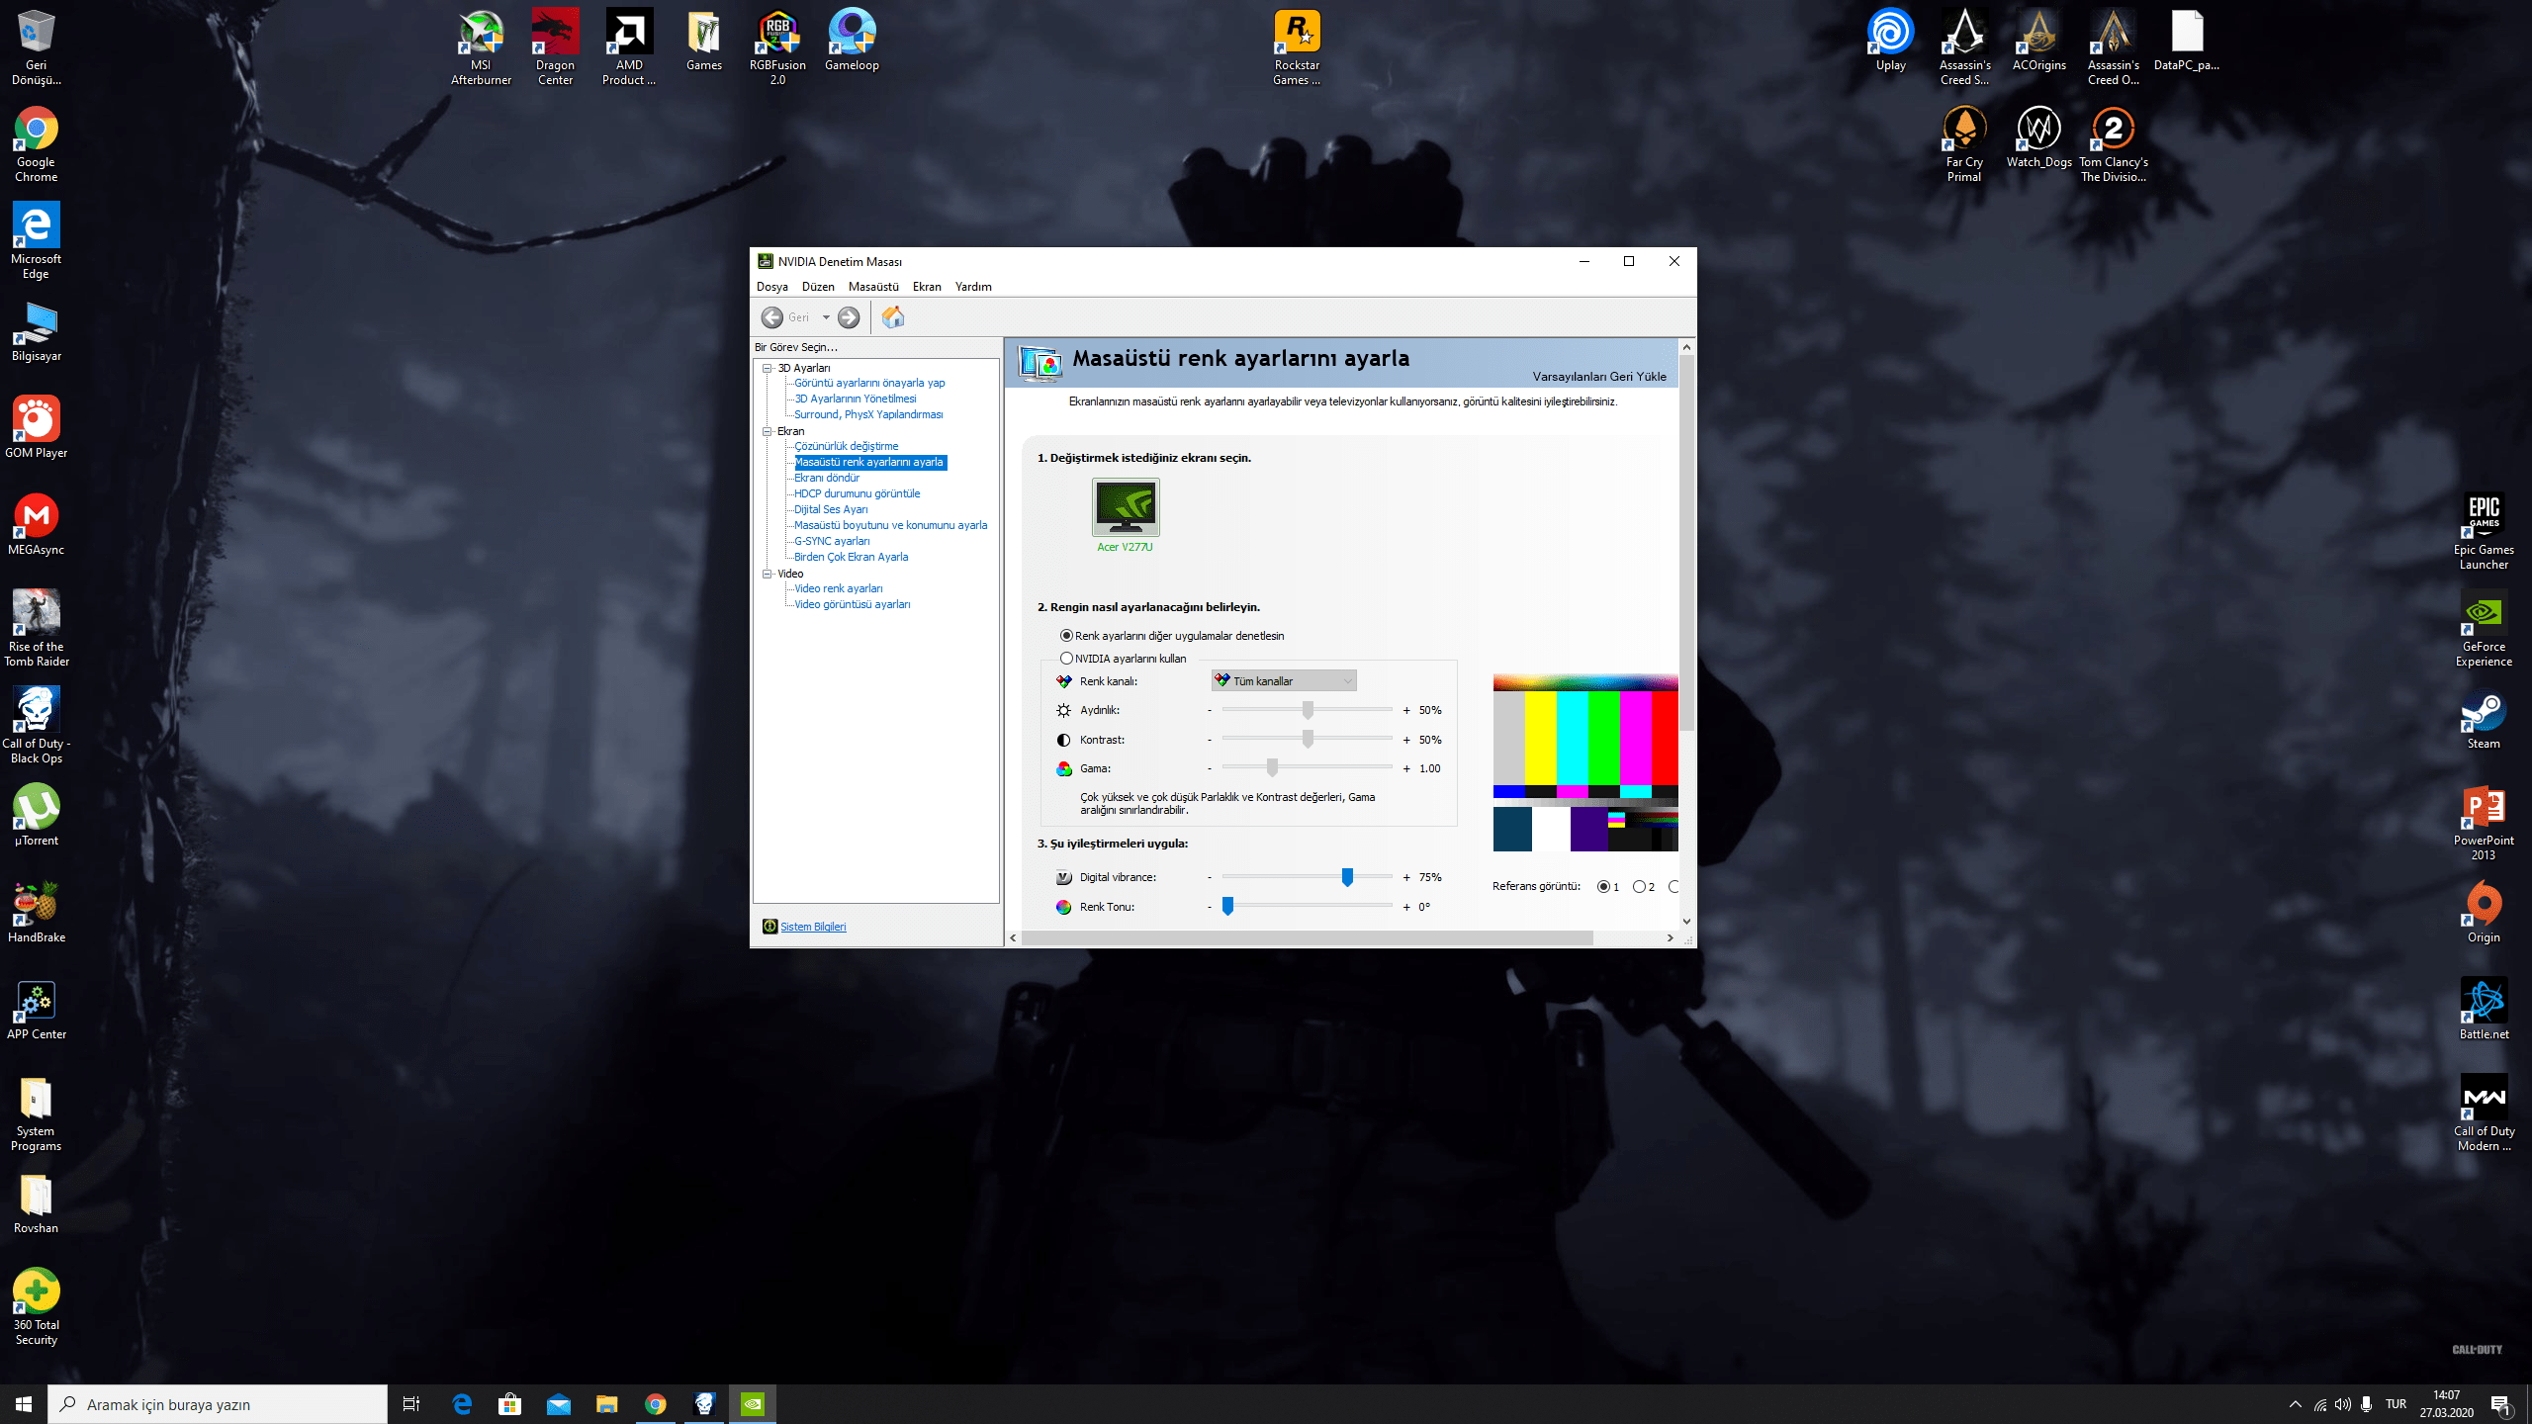The height and width of the screenshot is (1424, 2532).
Task: Open the Yardım menu
Action: (x=973, y=287)
